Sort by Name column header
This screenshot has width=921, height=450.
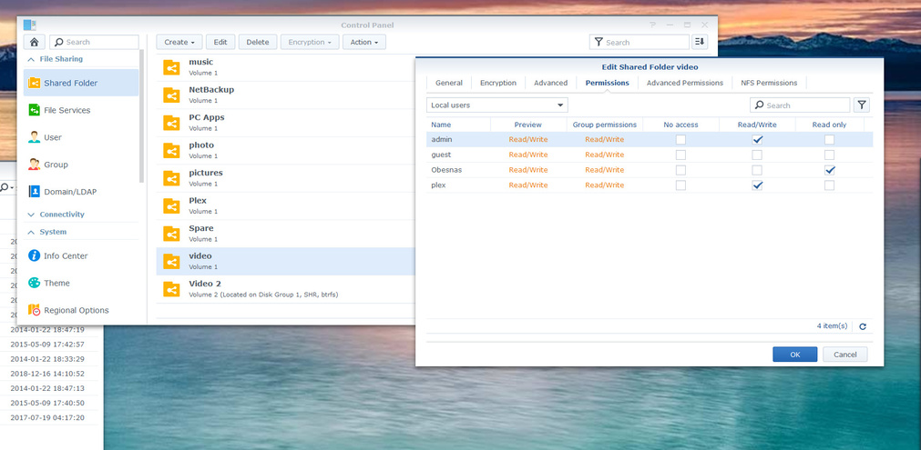coord(458,125)
